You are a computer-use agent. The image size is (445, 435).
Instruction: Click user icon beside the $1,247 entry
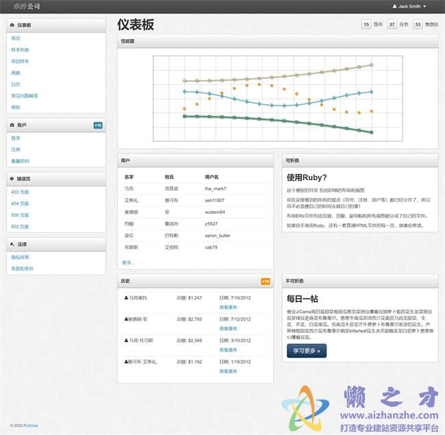pos(126,297)
